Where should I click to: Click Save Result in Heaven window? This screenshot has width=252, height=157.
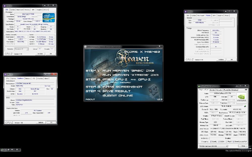coord(116,91)
